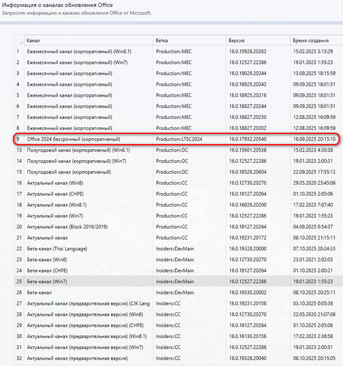The height and width of the screenshot is (366, 343).
Task: Select version '16.0.17932.20540'
Action: tap(258, 139)
